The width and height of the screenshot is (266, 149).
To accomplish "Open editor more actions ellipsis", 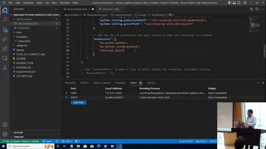I will tap(262, 9).
